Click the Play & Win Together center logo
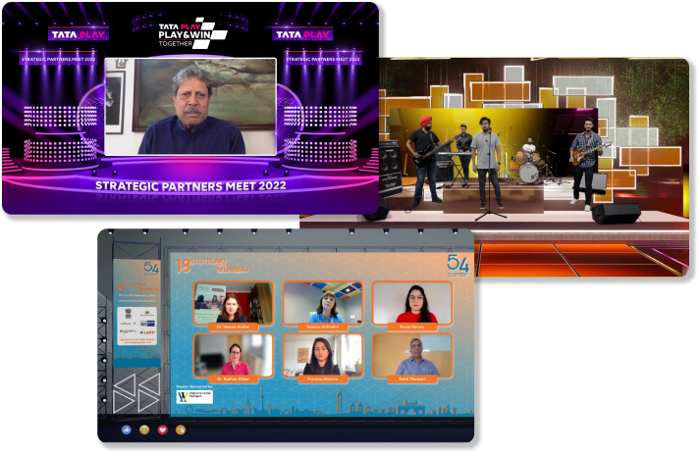The width and height of the screenshot is (699, 453). 191,33
